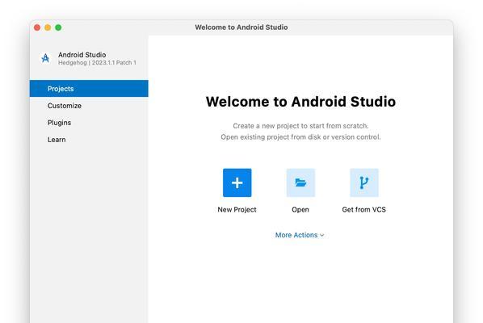The image size is (483, 323).
Task: Select the Projects tab in sidebar
Action: tap(89, 89)
